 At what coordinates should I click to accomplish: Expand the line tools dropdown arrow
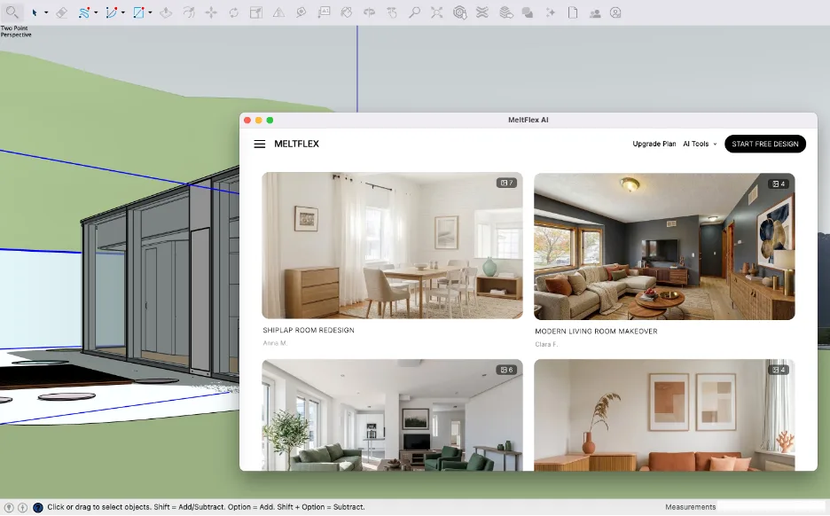coord(96,12)
